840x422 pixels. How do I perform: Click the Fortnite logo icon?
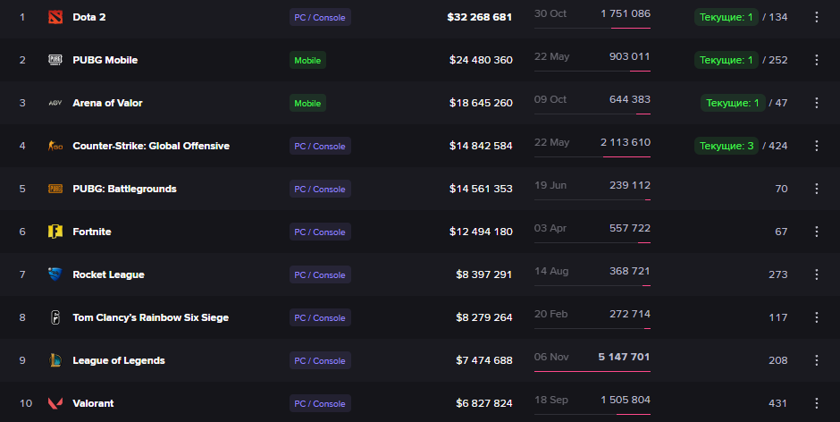[x=55, y=232]
